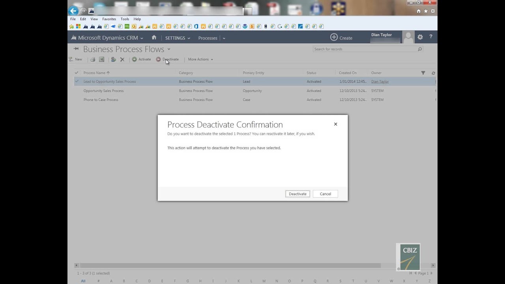505x284 pixels.
Task: Open the settings gear icon
Action: (x=420, y=37)
